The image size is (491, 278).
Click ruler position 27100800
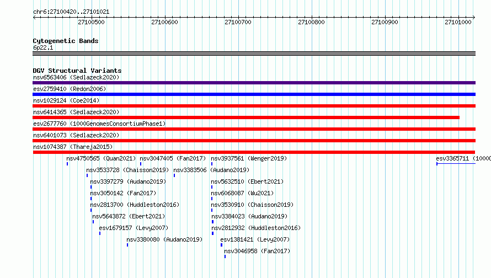click(x=311, y=22)
